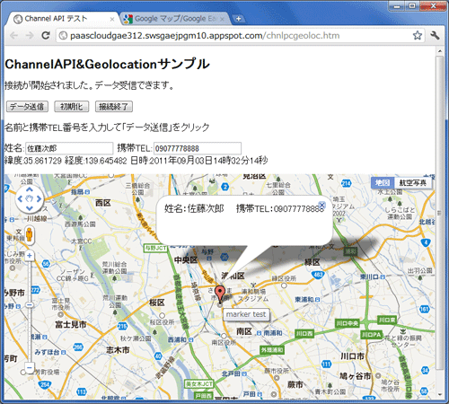This screenshot has width=449, height=404.
Task: Click the 与野JCT sign on map
Action: click(x=155, y=248)
